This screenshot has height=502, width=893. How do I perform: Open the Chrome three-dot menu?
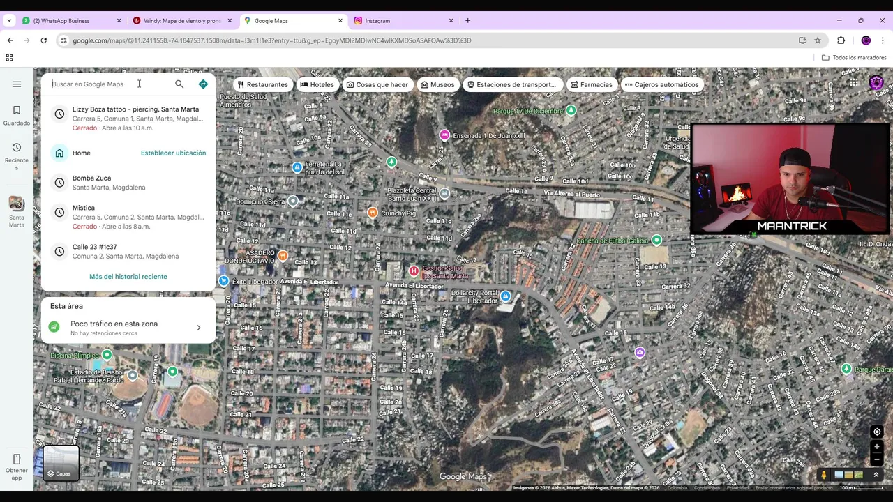(883, 40)
